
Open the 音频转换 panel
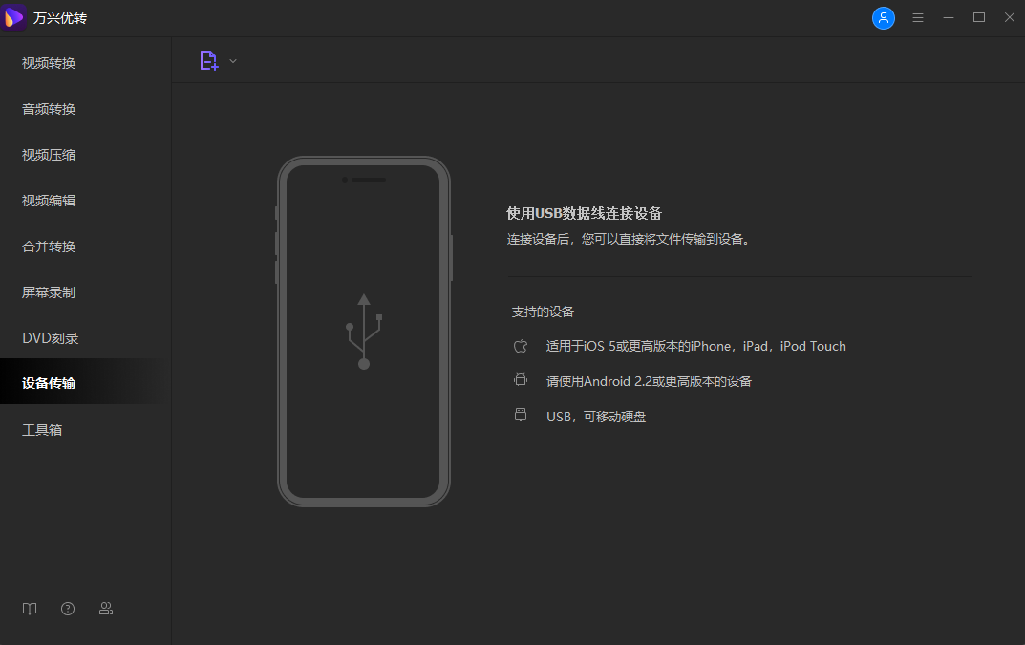tap(48, 108)
